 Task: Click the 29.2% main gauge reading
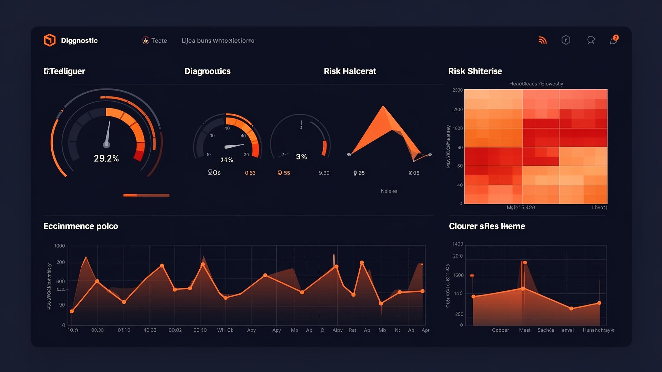106,158
